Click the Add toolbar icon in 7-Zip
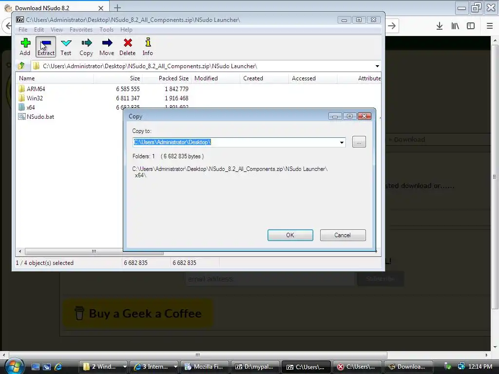 click(x=25, y=47)
